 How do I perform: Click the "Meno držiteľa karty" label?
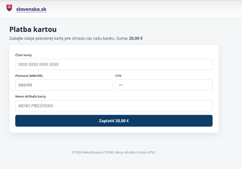click(31, 96)
